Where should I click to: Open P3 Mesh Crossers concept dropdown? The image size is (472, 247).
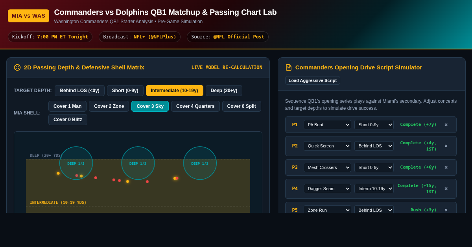click(x=327, y=167)
